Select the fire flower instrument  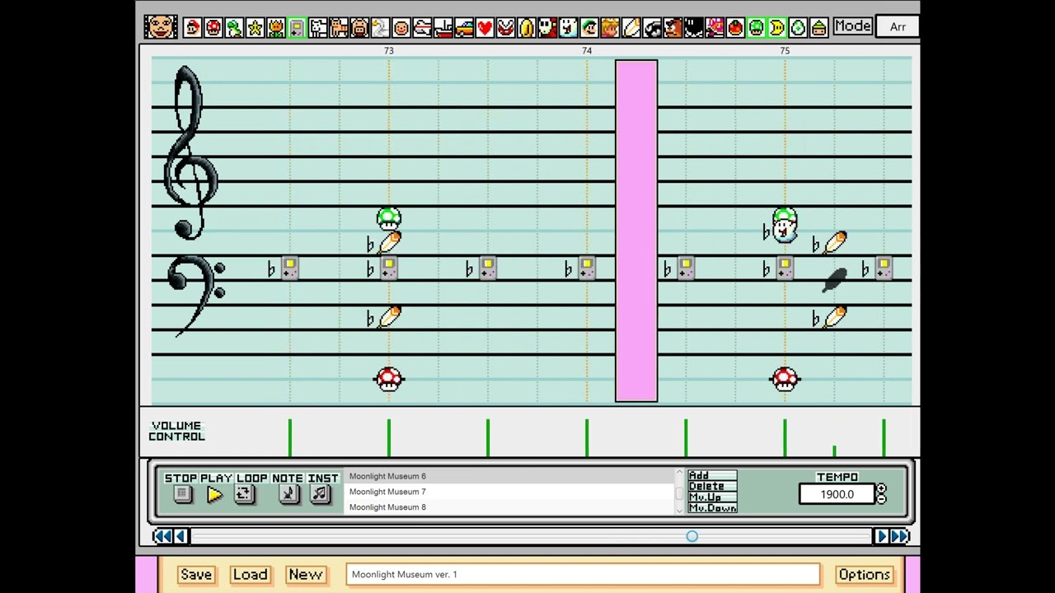click(275, 28)
